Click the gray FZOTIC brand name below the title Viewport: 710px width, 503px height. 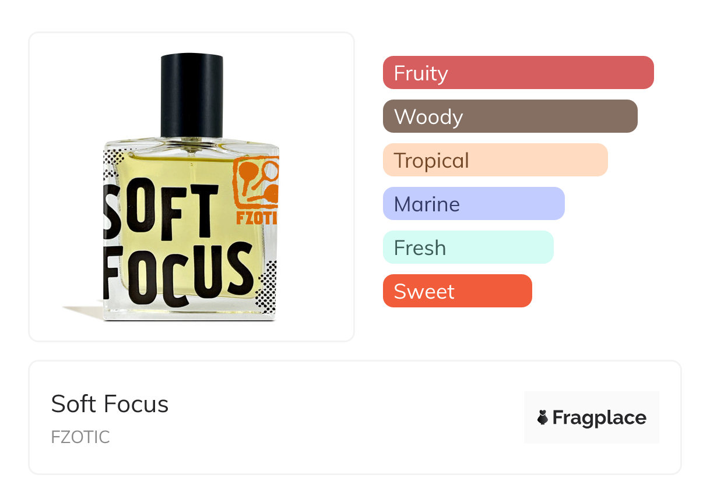pyautogui.click(x=80, y=437)
